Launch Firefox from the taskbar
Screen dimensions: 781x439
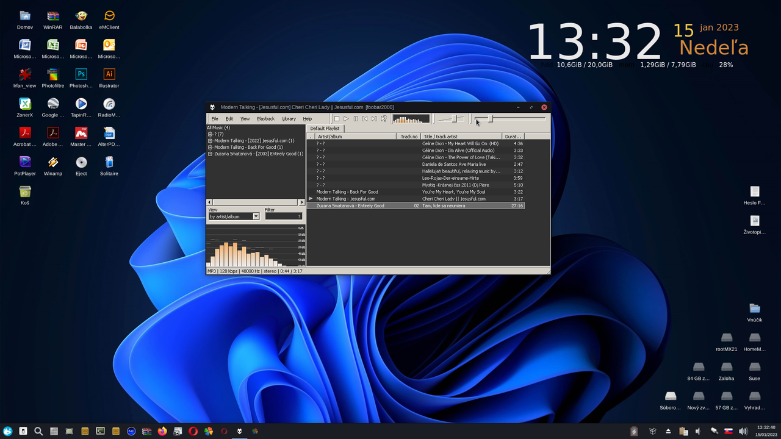click(x=162, y=431)
